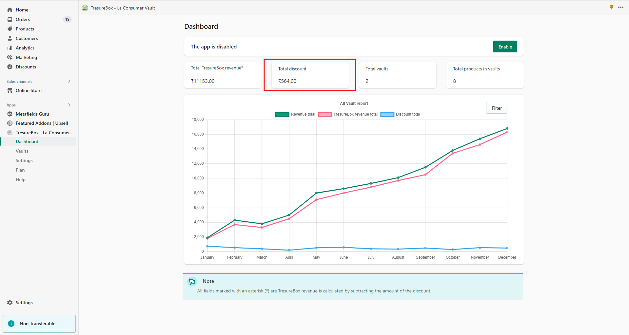Go to Customers page
Viewport: 629px width, 335px height.
27,38
